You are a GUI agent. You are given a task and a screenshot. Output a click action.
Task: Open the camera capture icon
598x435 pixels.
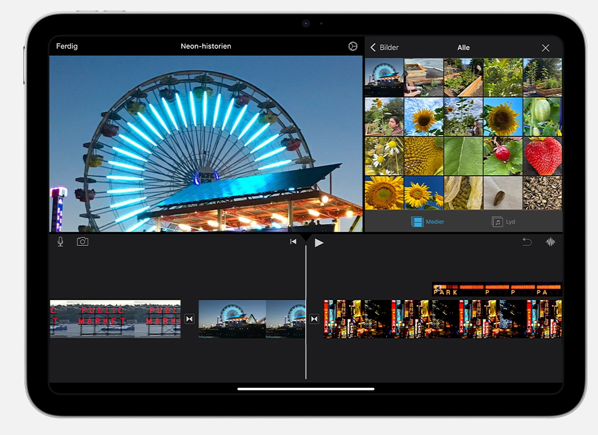[x=82, y=241]
